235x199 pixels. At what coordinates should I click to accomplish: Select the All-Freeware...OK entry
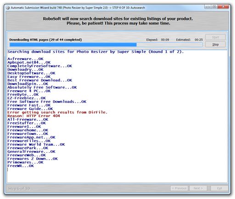(28, 119)
